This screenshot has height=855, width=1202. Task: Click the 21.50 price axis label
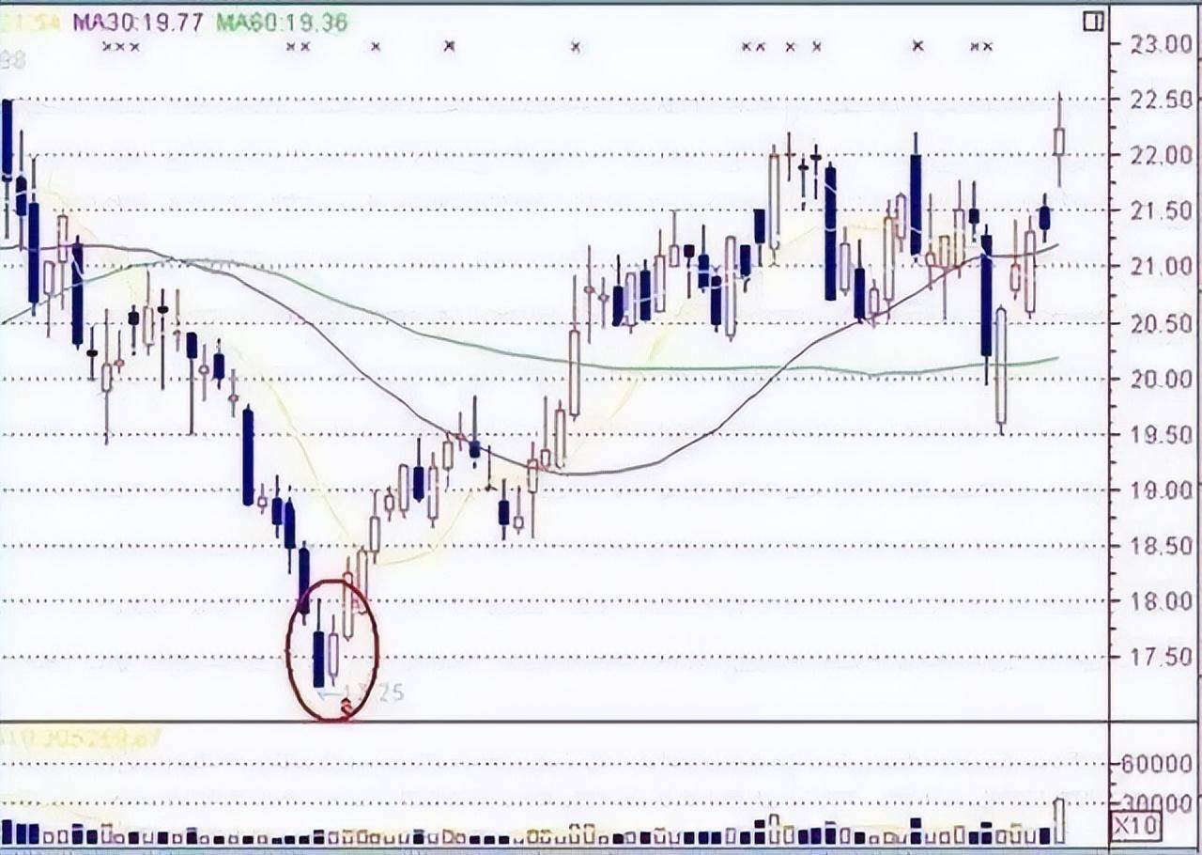(x=1162, y=211)
